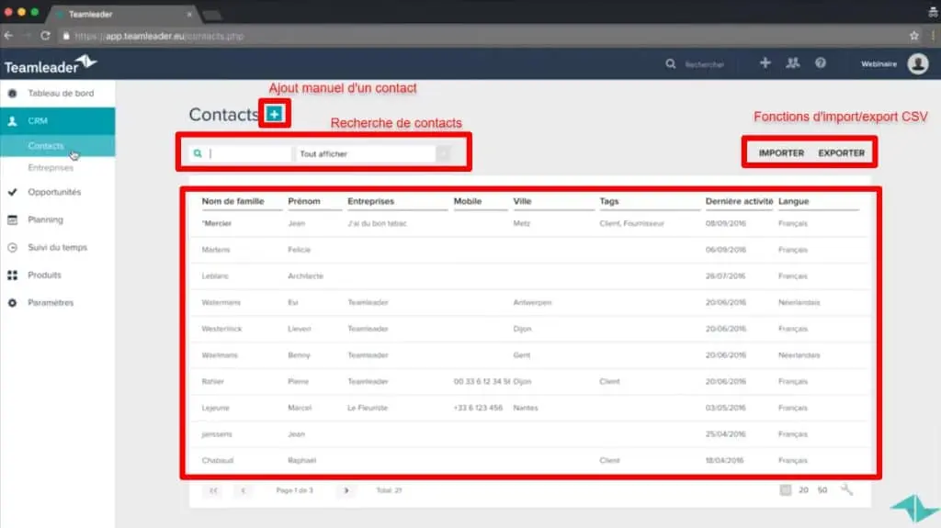Click the compact view icon near 20

pos(785,490)
